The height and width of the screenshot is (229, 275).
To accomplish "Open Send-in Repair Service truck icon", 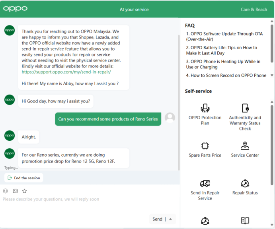I will pyautogui.click(x=205, y=183).
